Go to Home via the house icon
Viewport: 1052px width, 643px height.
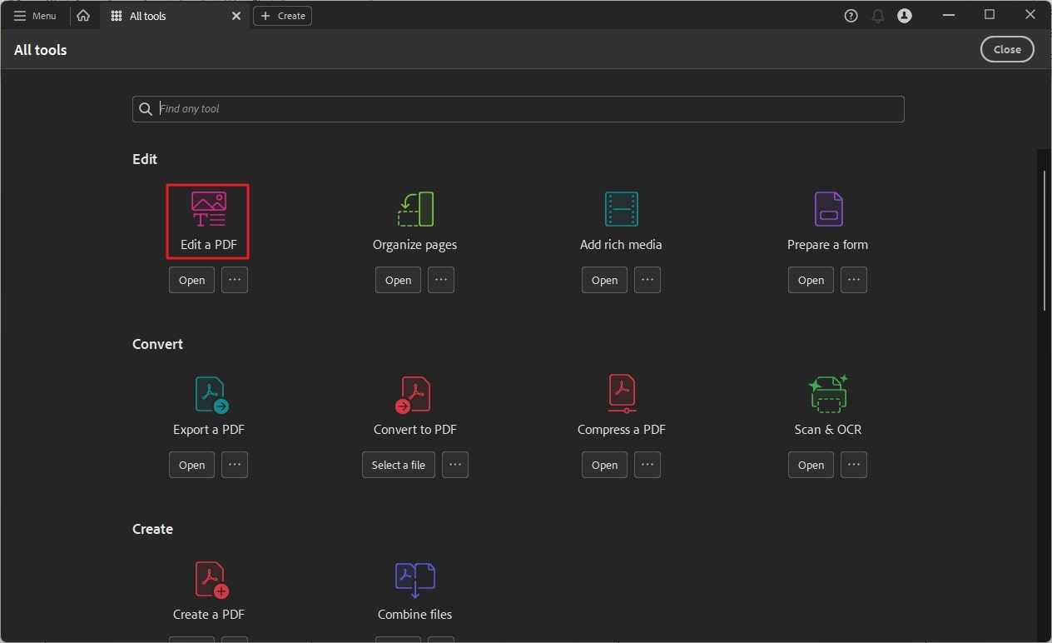point(83,16)
